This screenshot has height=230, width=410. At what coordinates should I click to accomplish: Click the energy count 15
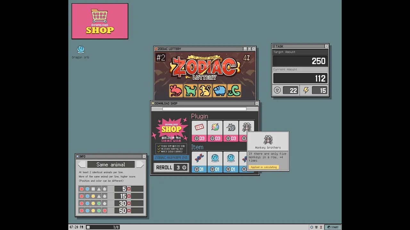click(x=320, y=90)
